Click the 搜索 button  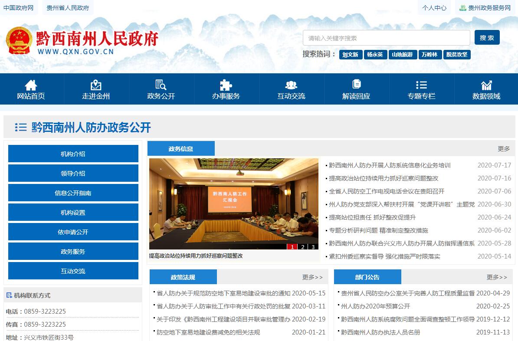coord(487,37)
